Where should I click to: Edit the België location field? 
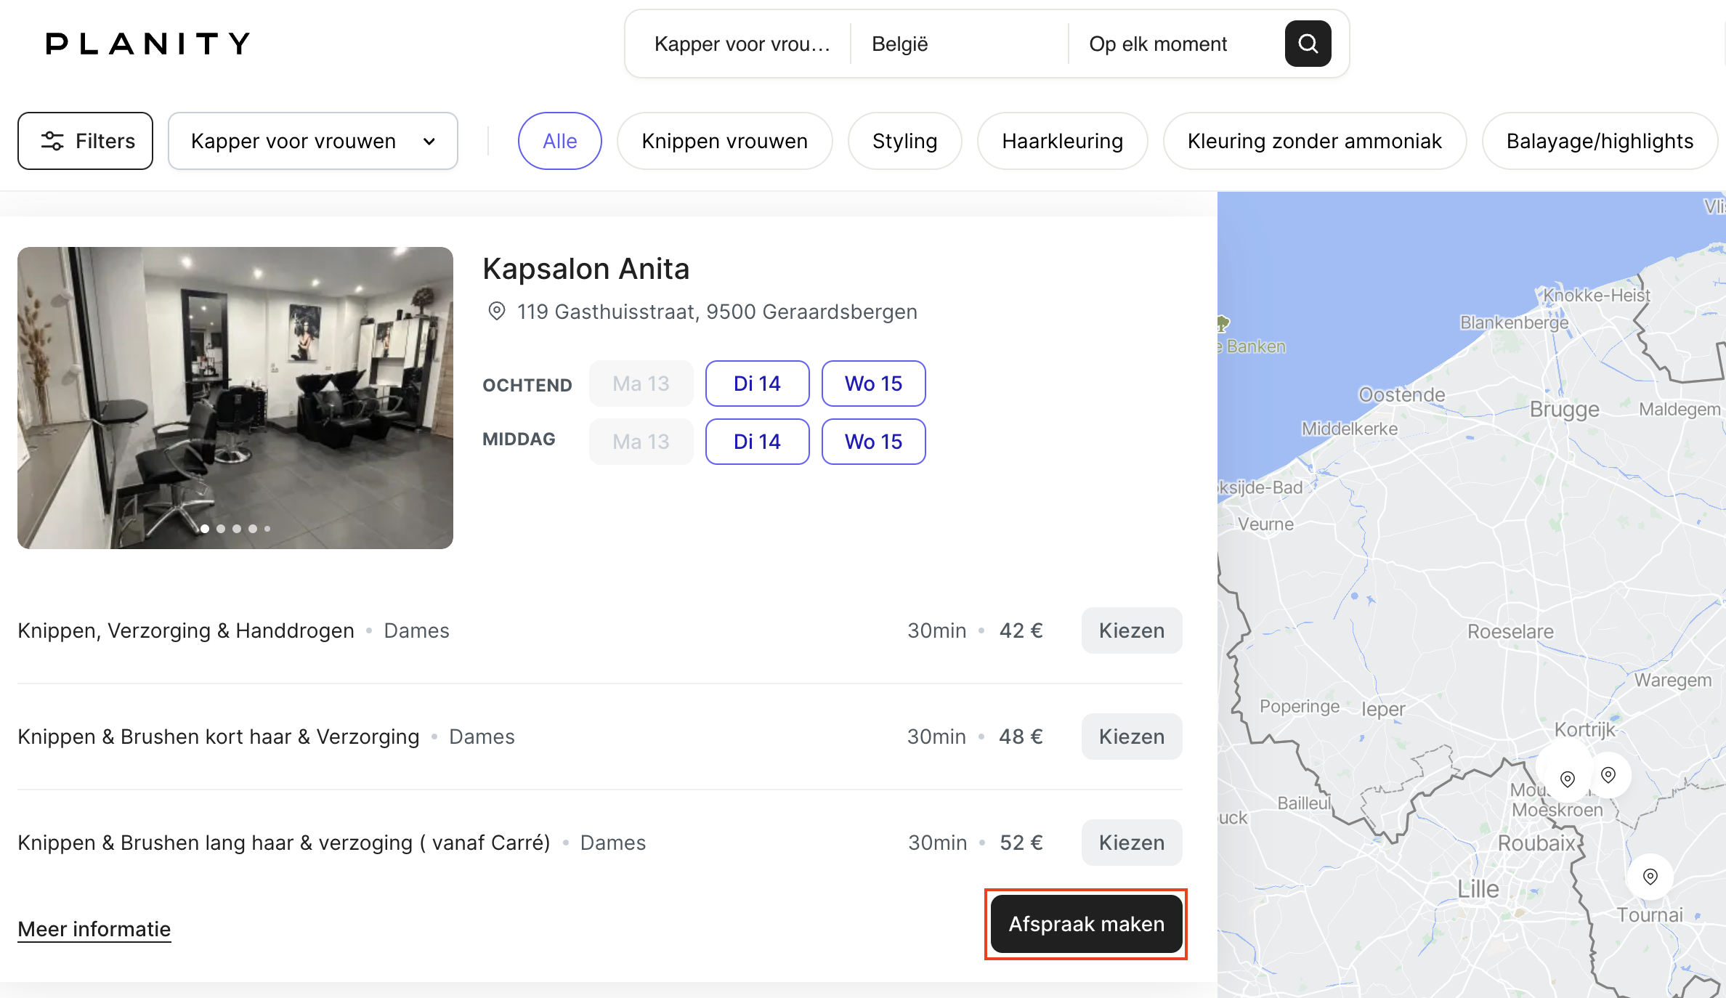click(959, 44)
